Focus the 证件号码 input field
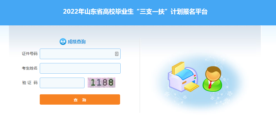 pos(80,54)
